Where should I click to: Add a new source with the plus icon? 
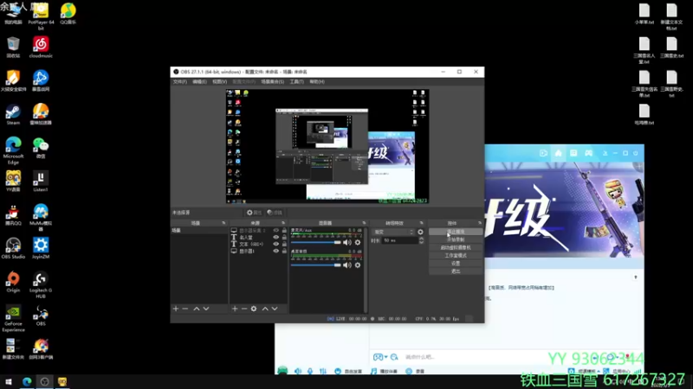(235, 309)
